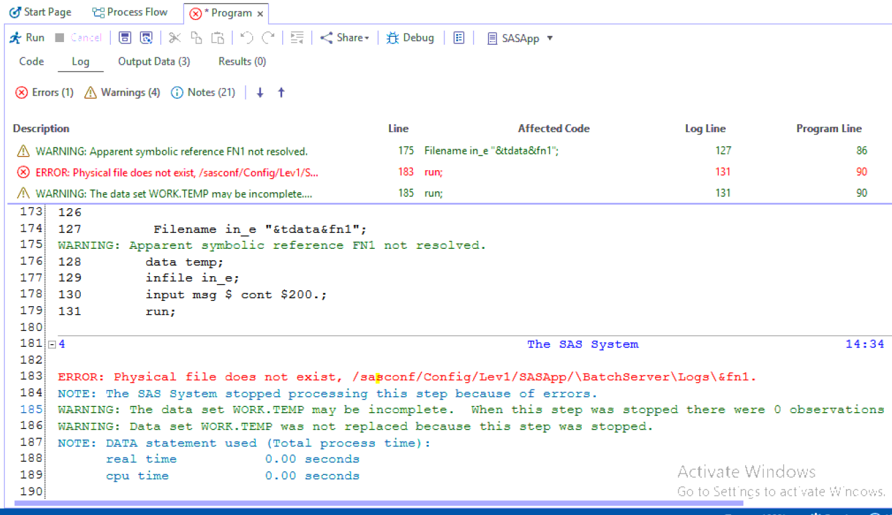Click the Save program icon
Viewport: 892px width, 515px height.
(125, 38)
